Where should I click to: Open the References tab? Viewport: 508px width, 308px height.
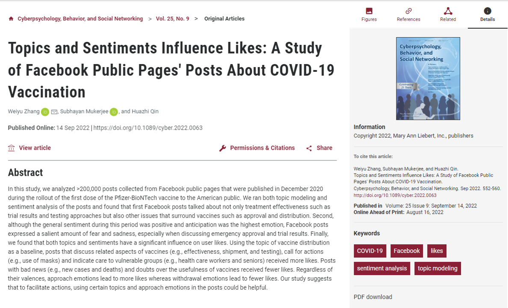click(x=408, y=15)
